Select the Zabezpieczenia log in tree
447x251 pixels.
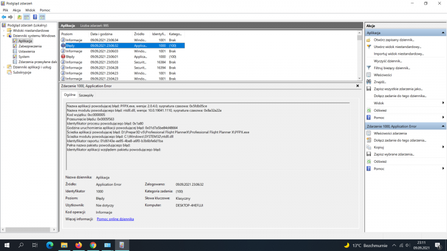30,46
